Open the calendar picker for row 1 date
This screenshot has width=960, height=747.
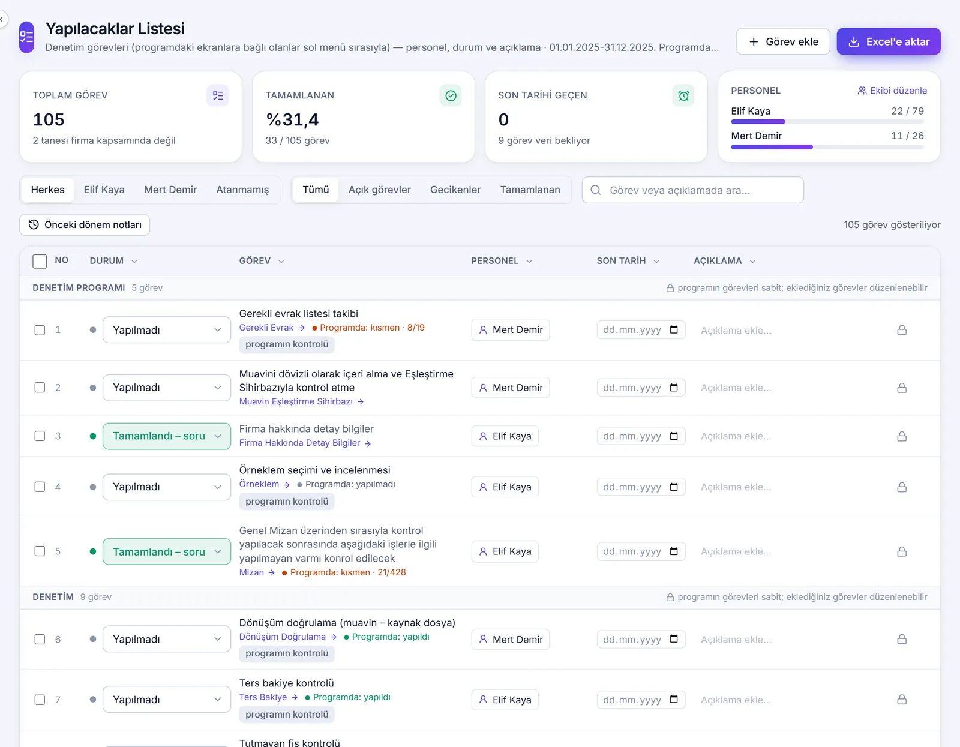tap(674, 329)
